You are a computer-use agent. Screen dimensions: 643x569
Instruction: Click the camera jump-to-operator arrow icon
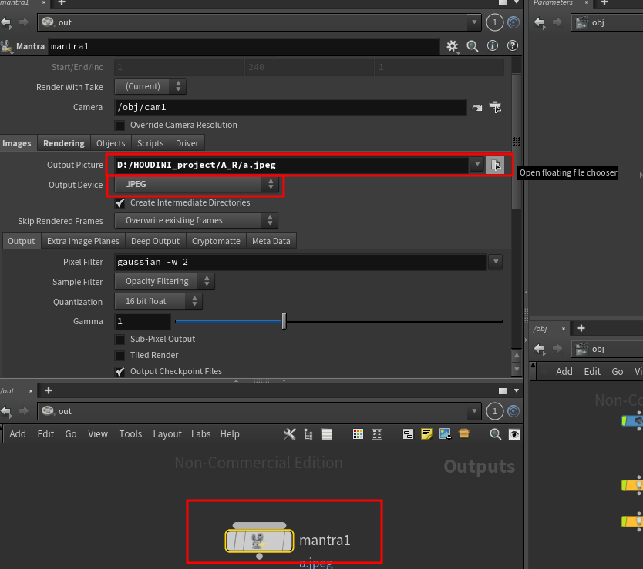pos(477,108)
